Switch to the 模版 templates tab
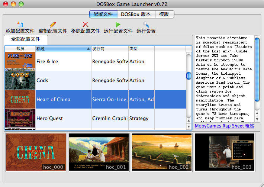 point(164,14)
